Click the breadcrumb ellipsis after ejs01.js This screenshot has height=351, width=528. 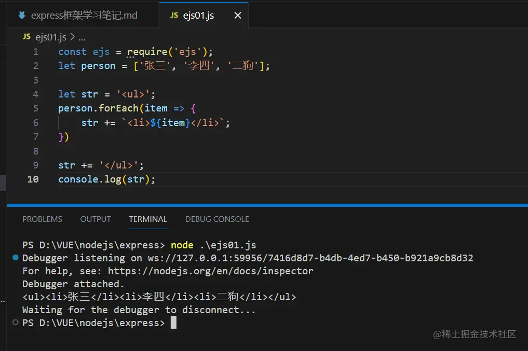click(x=82, y=38)
